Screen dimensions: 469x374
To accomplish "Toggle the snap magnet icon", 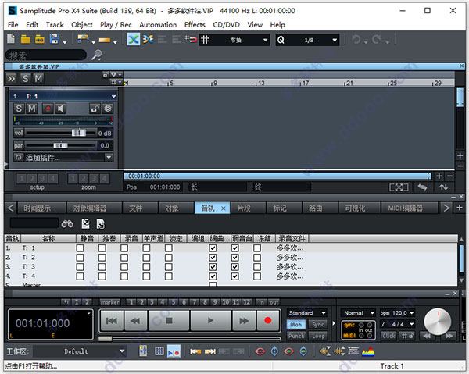I will point(192,39).
